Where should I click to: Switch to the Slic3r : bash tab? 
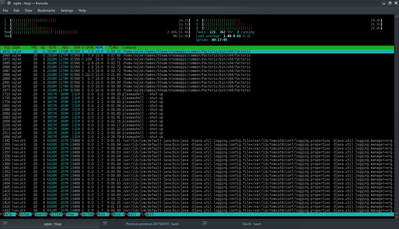(x=249, y=224)
